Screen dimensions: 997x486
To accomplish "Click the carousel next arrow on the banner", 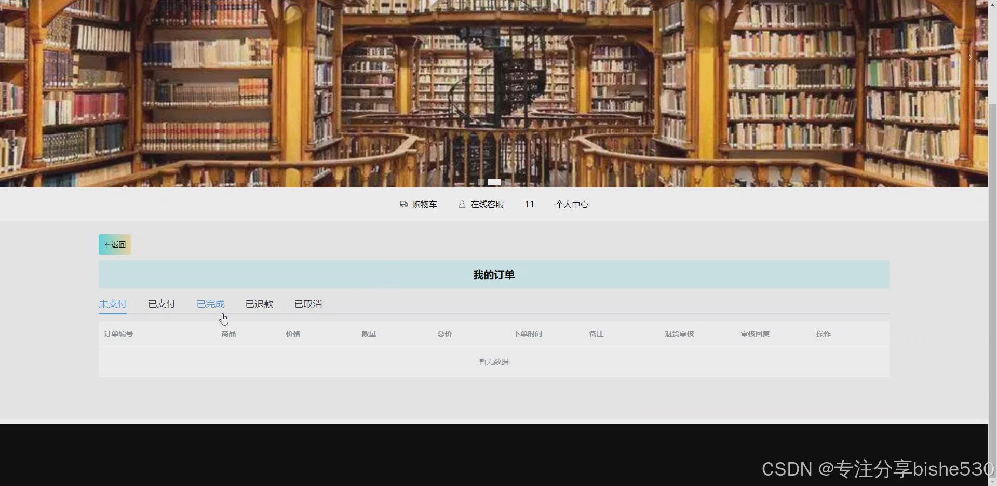I will pos(970,58).
